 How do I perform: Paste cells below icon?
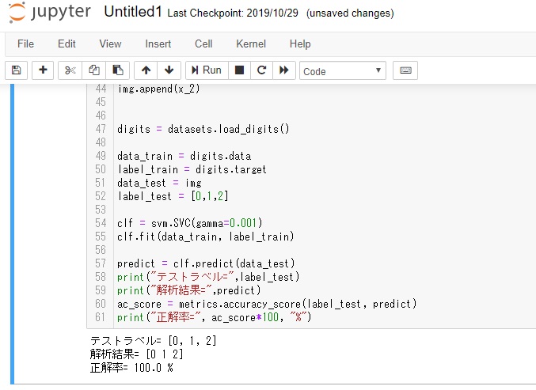[118, 70]
